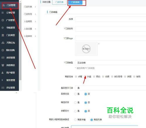Click the 用户管理 person icon
Viewport: 146px width, 128px height.
[3, 73]
